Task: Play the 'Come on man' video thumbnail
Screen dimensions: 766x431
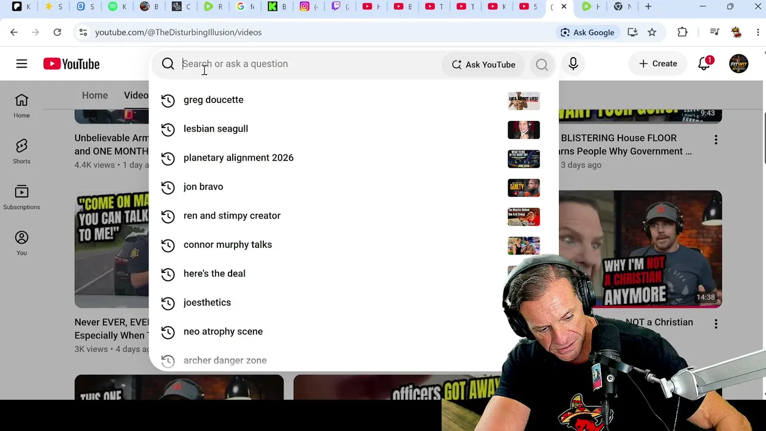Action: pyautogui.click(x=112, y=249)
